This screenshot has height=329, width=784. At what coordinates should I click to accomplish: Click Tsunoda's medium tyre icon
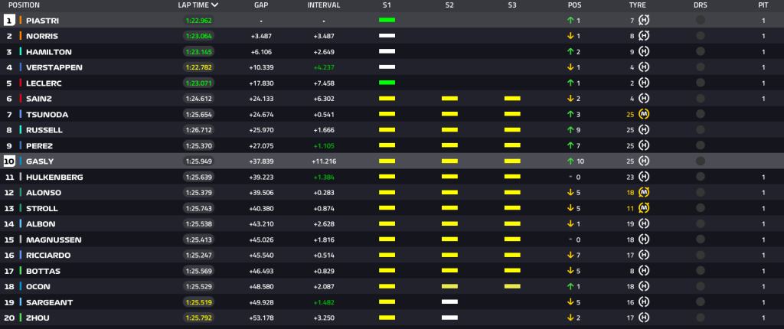coord(644,115)
